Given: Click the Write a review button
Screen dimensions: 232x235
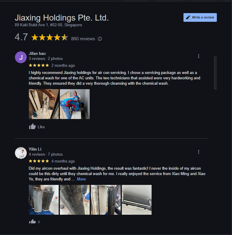Looking at the screenshot, I should [200, 17].
